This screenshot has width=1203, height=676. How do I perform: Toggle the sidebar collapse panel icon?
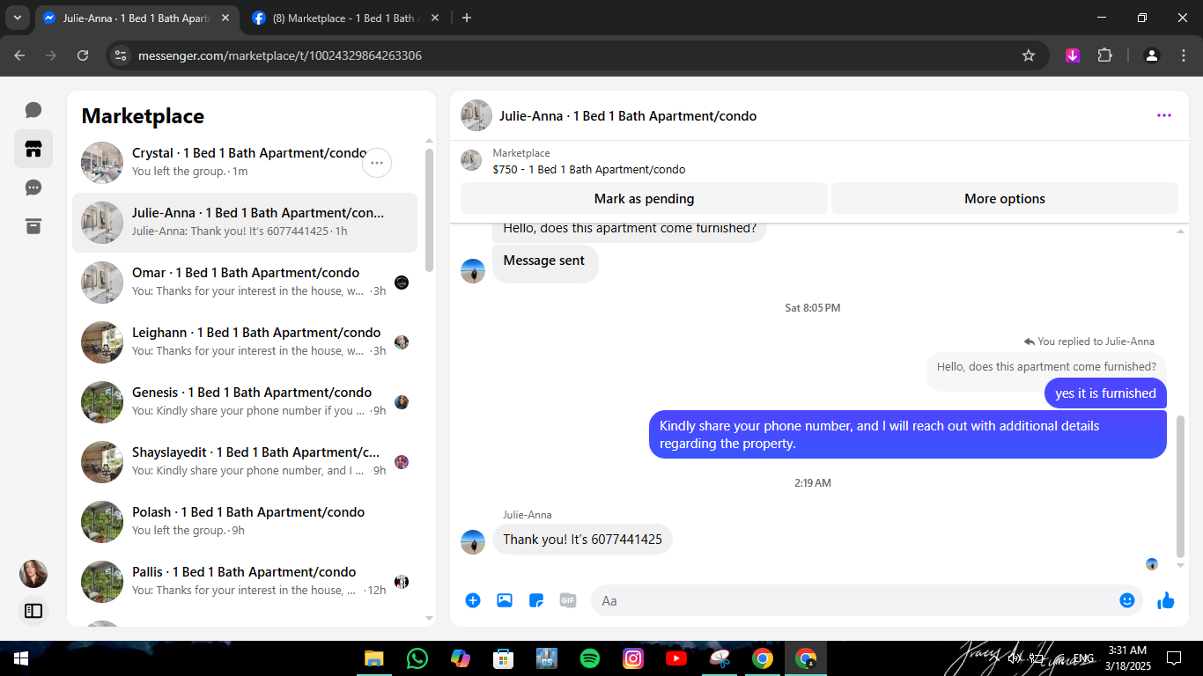pyautogui.click(x=33, y=610)
